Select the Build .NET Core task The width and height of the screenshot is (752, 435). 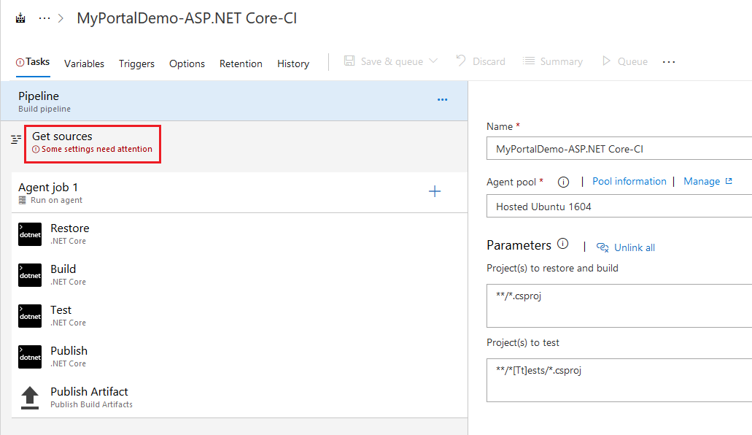(239, 274)
